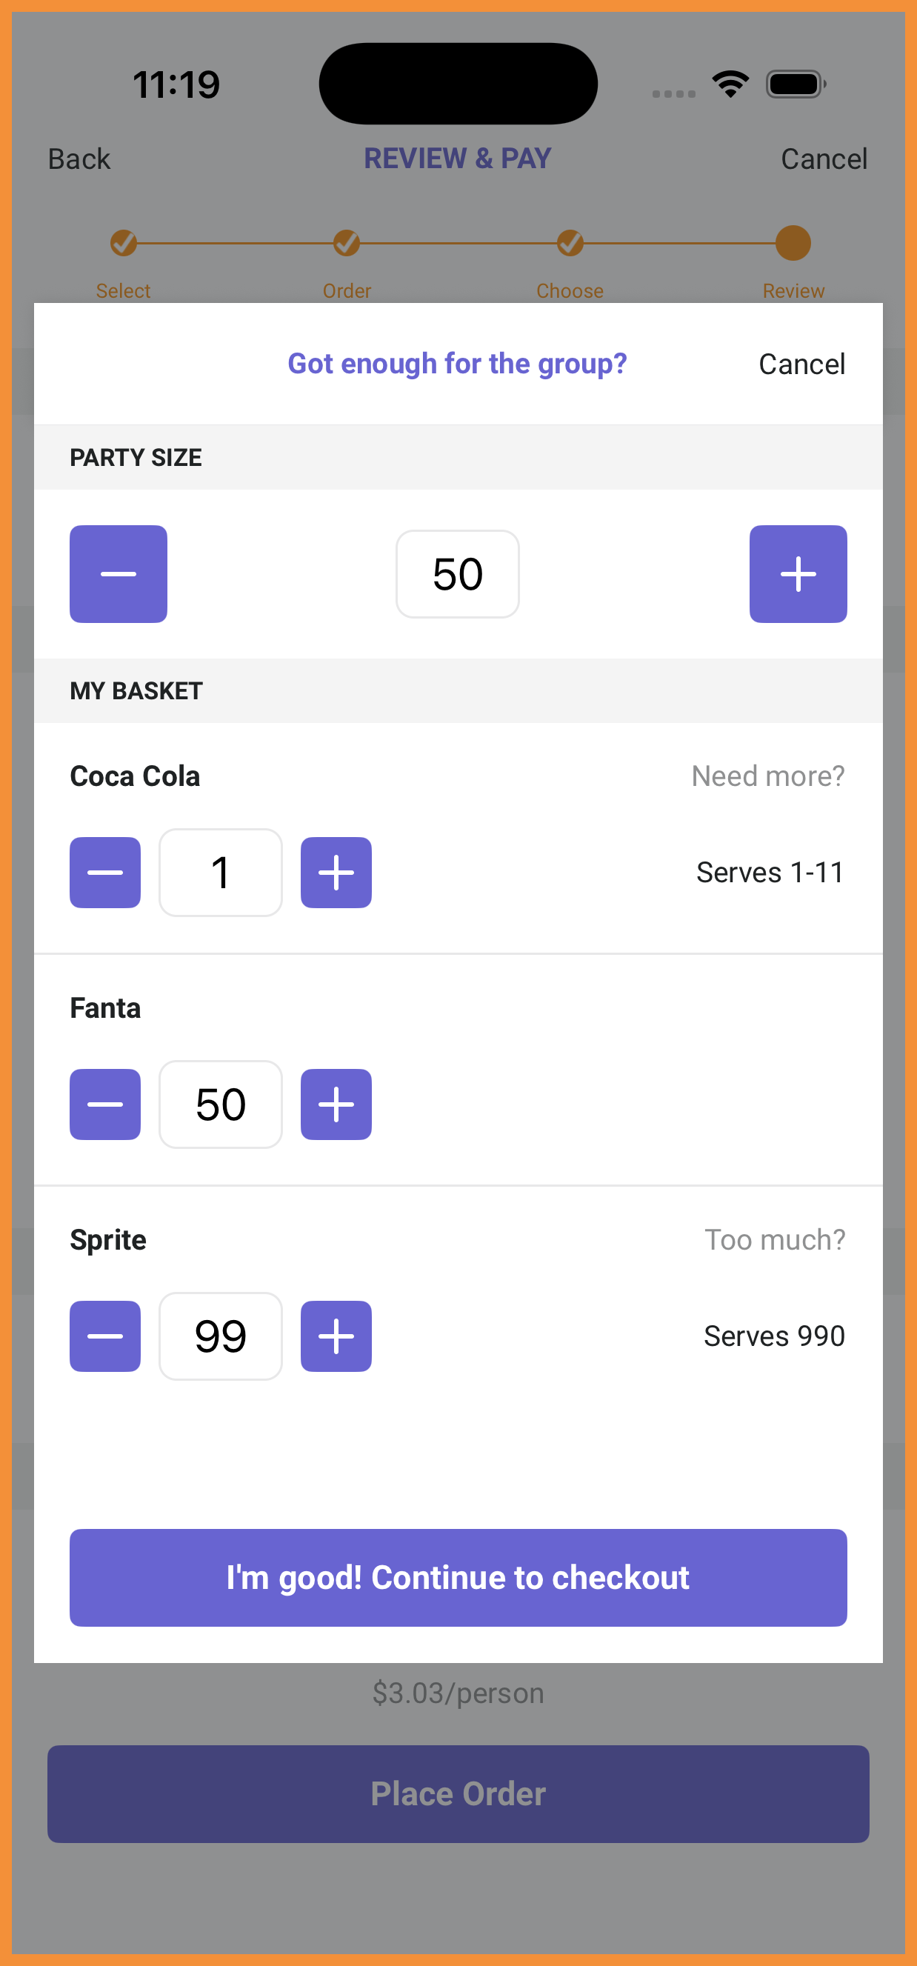Select the Choose step indicator
Screen dimensions: 917x1966
570,244
